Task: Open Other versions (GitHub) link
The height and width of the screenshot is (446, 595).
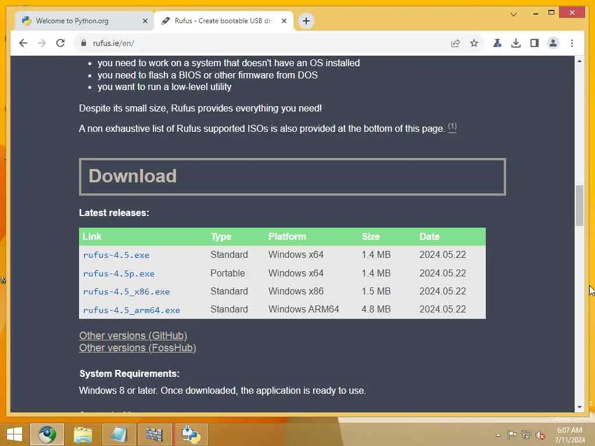Action: click(133, 336)
